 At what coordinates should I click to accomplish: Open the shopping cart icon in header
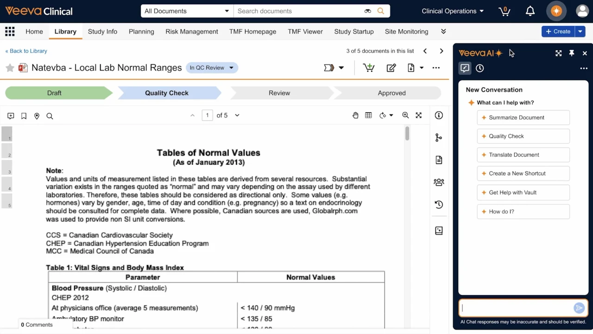504,11
